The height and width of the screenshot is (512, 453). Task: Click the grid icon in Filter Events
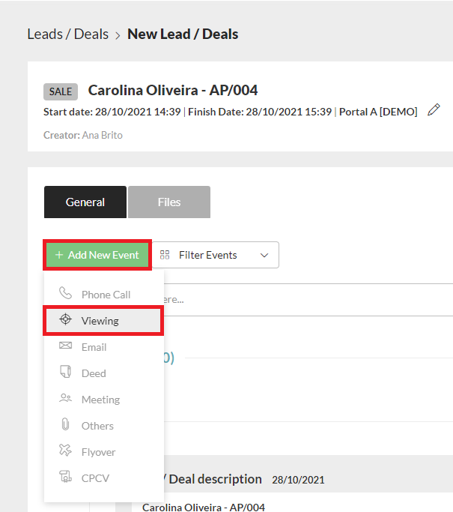[x=165, y=255]
